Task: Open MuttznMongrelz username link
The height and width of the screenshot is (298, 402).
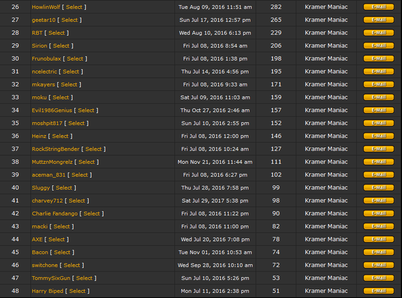Action: [52, 162]
